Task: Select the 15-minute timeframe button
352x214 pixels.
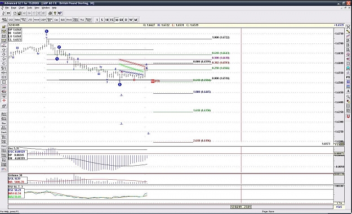Action: (112, 20)
